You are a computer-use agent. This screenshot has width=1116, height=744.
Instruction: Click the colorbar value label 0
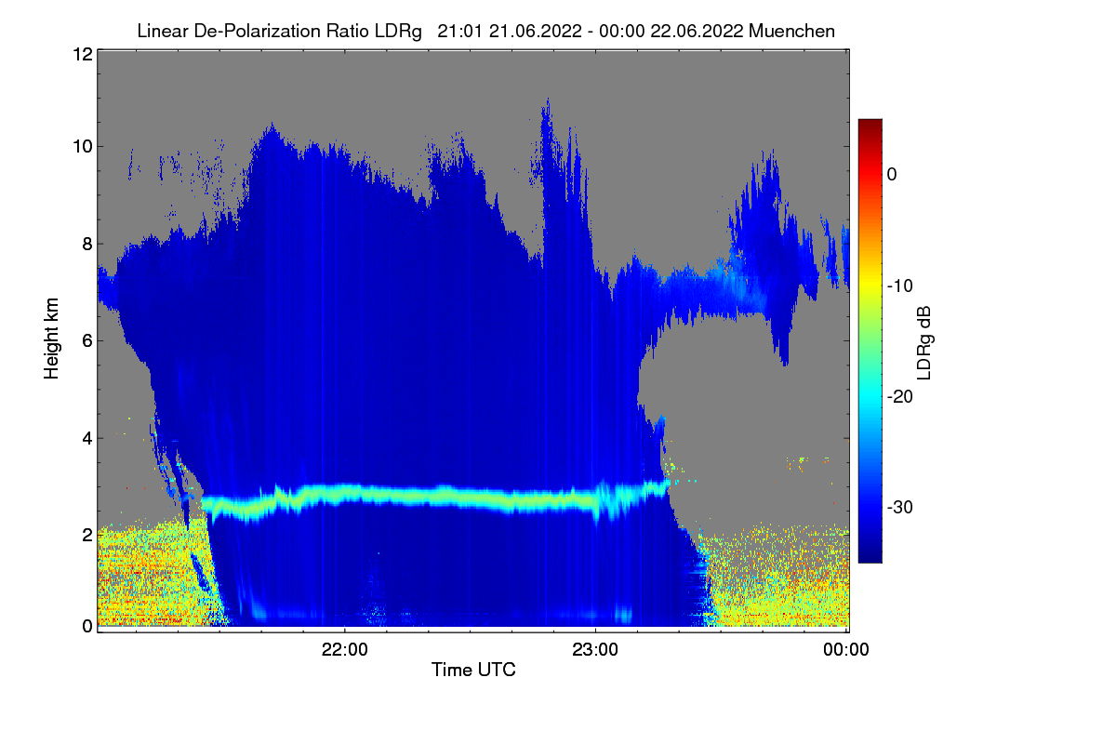coord(892,174)
